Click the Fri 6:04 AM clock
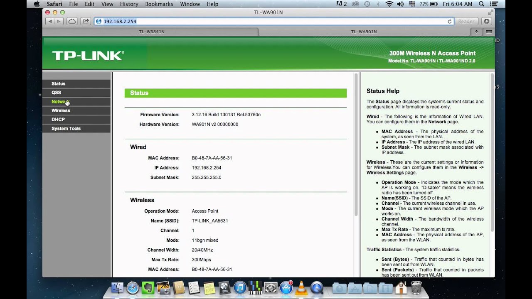This screenshot has height=299, width=532. click(458, 4)
